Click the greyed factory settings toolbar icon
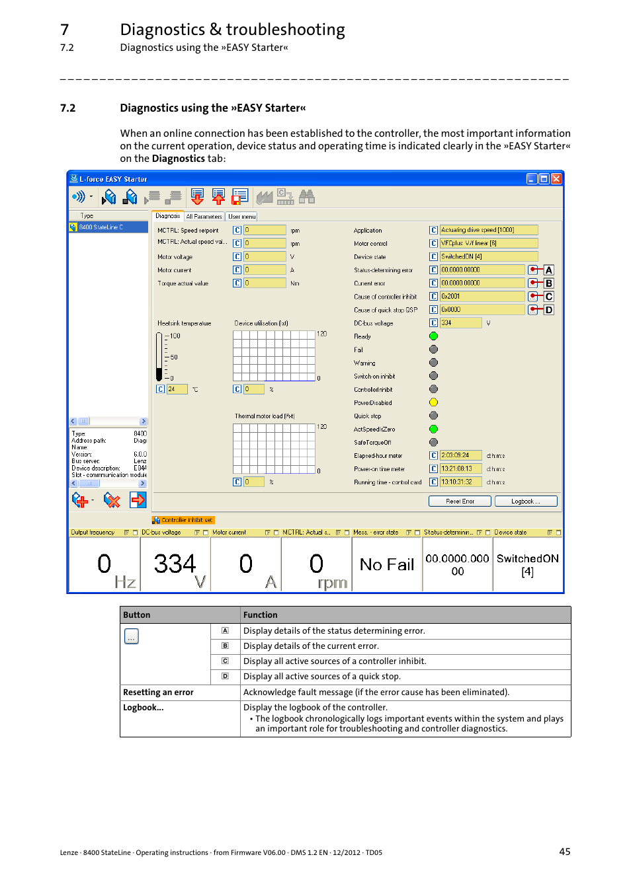The width and height of the screenshot is (631, 892). [x=265, y=196]
